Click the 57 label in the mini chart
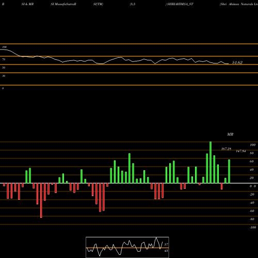The image size is (258, 258). (x=166, y=245)
